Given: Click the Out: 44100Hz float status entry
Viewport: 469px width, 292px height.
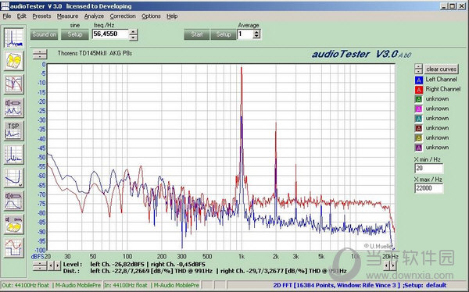Looking at the screenshot, I should point(26,286).
